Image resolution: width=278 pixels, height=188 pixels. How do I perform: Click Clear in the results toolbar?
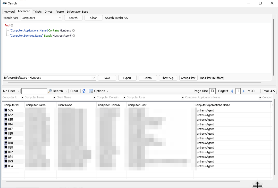click(74, 91)
